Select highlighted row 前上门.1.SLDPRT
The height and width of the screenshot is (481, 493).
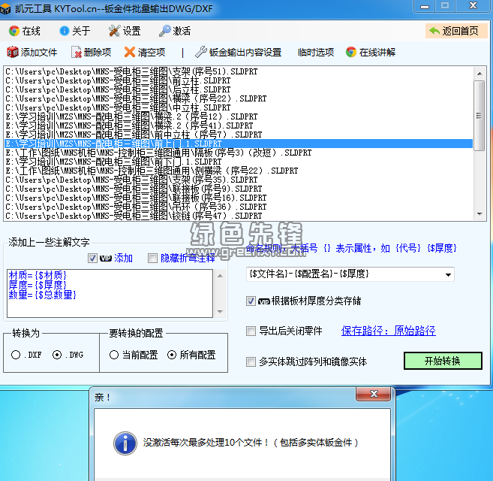coord(239,144)
